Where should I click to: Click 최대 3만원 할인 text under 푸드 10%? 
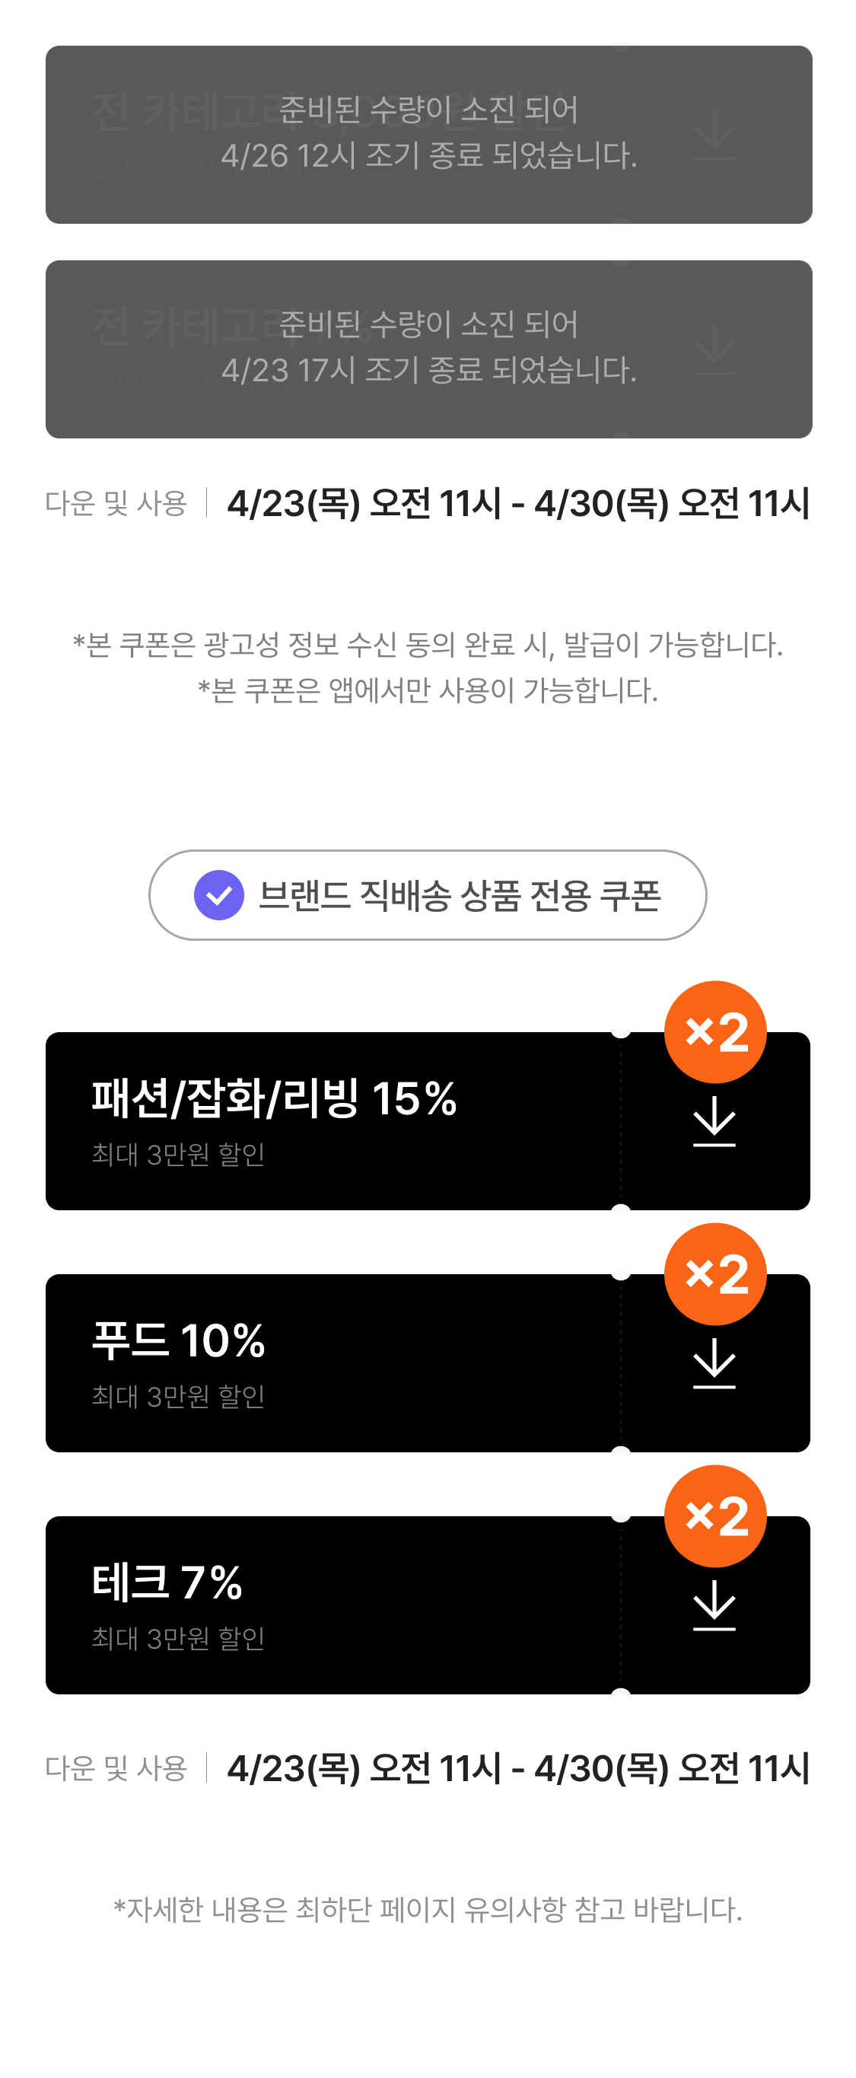tap(178, 1396)
